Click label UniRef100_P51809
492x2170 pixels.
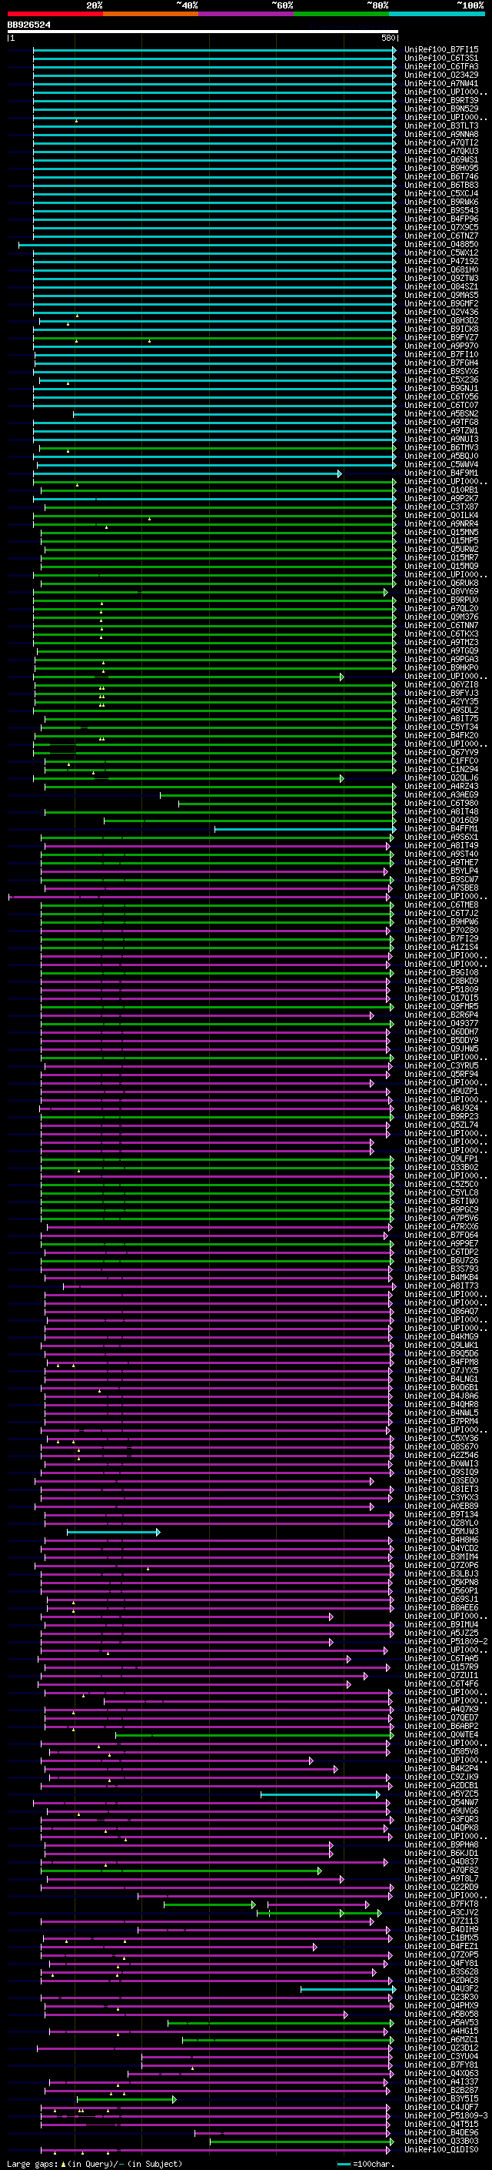(x=441, y=990)
